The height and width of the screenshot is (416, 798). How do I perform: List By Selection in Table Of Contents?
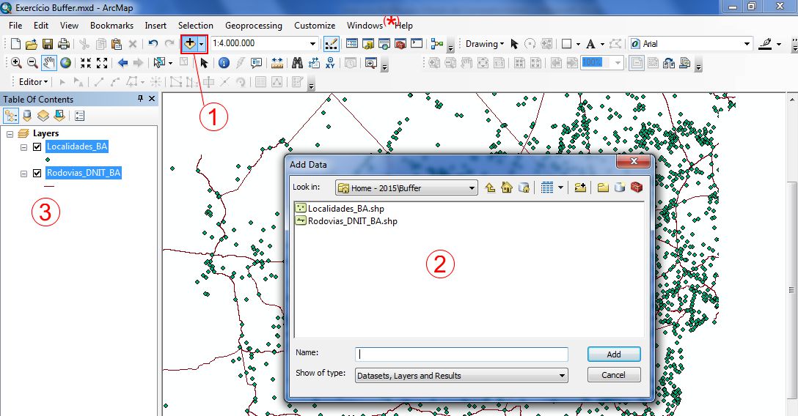(x=59, y=116)
